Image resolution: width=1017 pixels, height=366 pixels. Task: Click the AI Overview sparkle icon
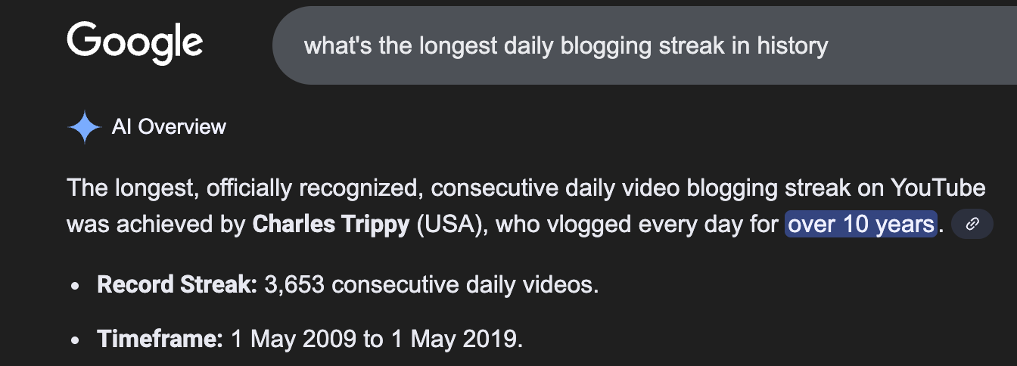pos(85,127)
